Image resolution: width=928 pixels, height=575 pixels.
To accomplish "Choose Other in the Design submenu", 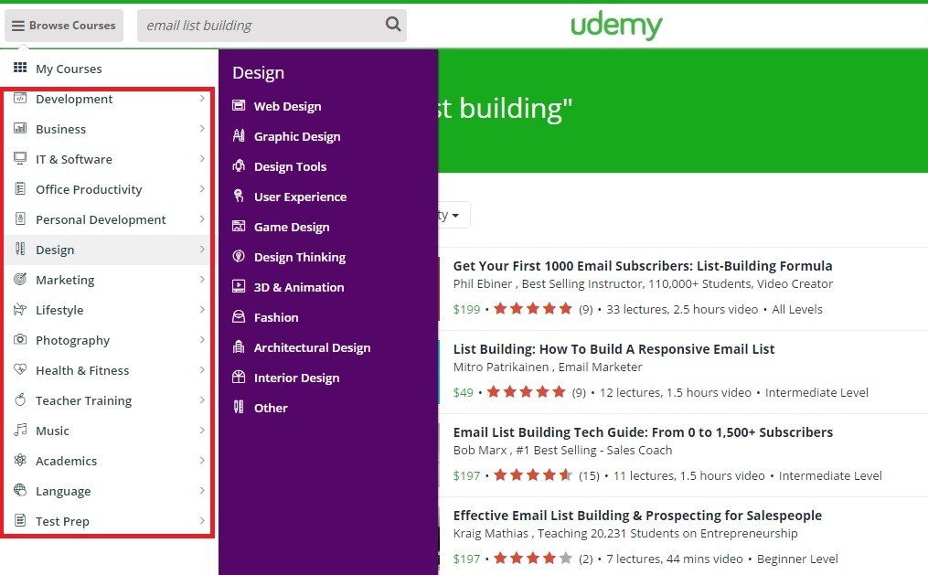I will tap(271, 408).
